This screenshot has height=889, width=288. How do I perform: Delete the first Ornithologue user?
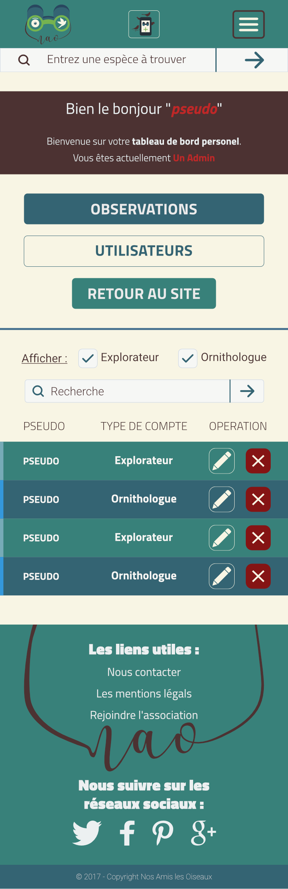click(258, 499)
